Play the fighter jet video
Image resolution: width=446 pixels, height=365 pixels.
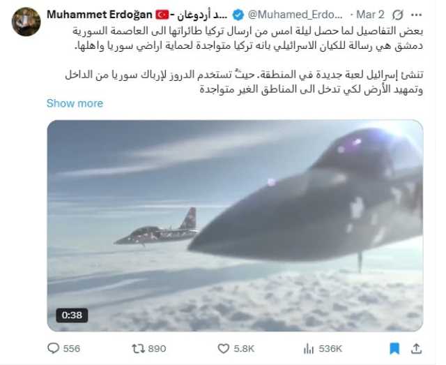pyautogui.click(x=235, y=225)
